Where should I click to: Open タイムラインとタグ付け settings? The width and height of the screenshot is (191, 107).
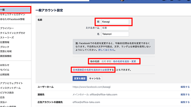tap(13, 33)
